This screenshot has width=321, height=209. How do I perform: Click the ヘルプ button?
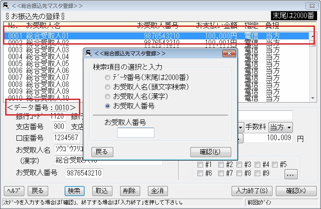(14, 191)
